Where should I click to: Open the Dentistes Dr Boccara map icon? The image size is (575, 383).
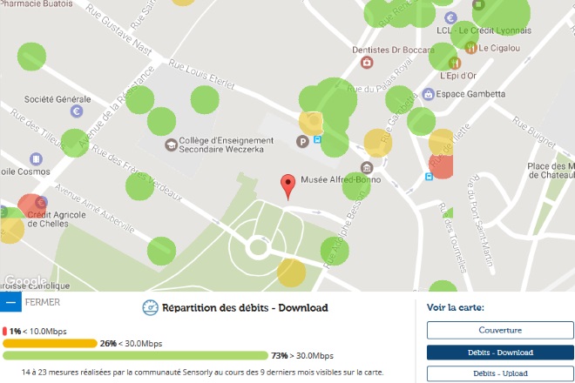point(368,63)
